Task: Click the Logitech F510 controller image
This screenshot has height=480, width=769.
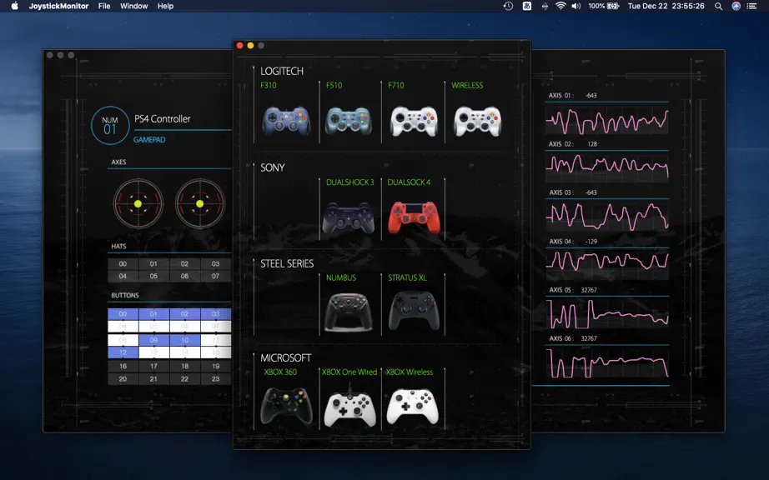Action: click(348, 121)
